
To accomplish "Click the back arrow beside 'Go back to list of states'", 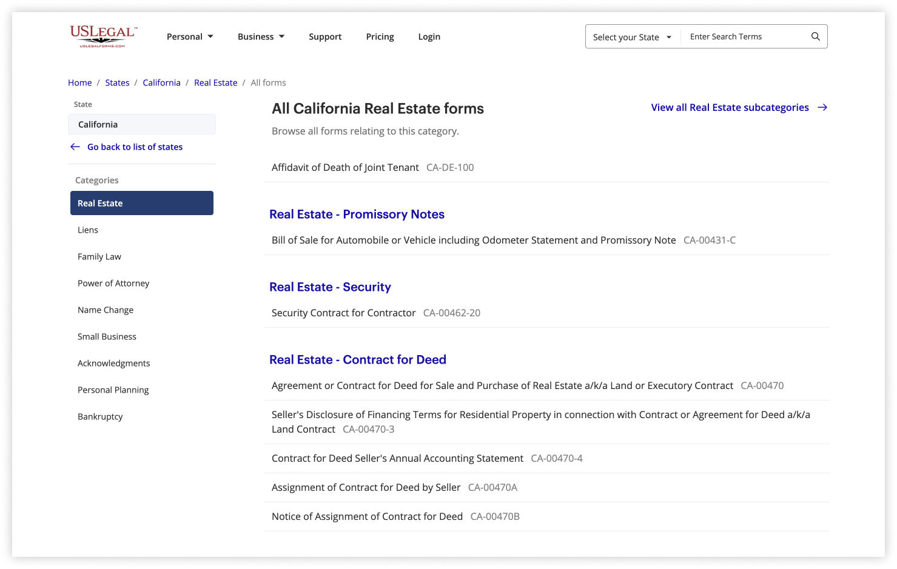I will point(75,147).
